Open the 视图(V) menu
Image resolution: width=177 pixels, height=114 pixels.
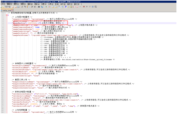coord(23,4)
